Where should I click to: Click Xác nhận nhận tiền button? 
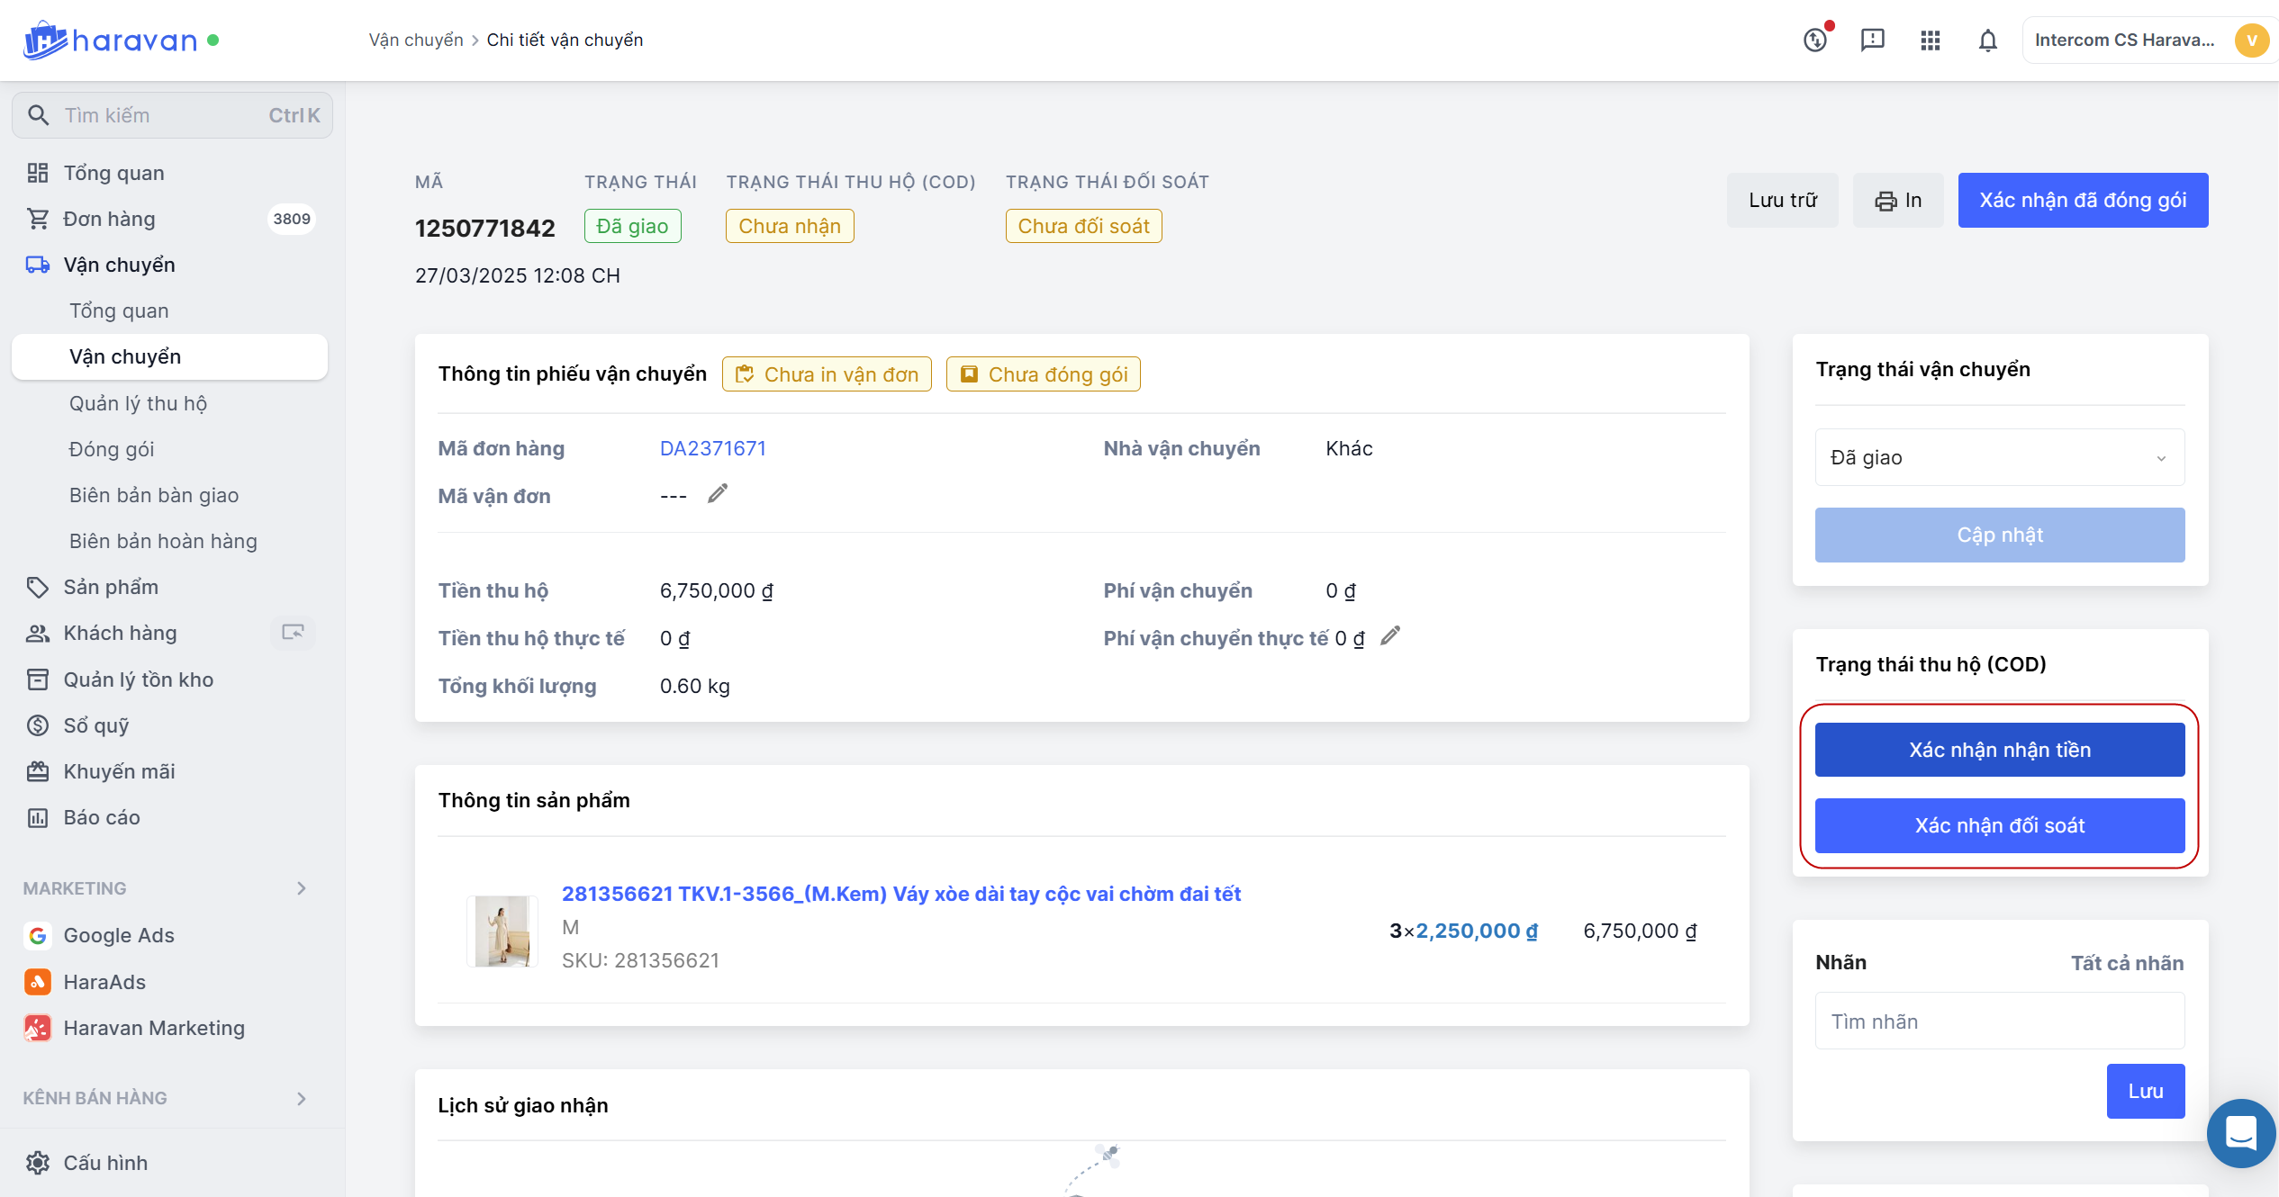[x=1999, y=750]
